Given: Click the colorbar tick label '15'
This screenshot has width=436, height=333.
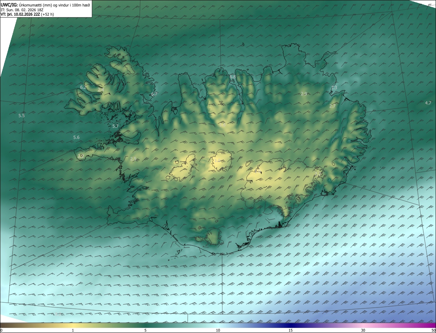Looking at the screenshot, I should pos(291,330).
